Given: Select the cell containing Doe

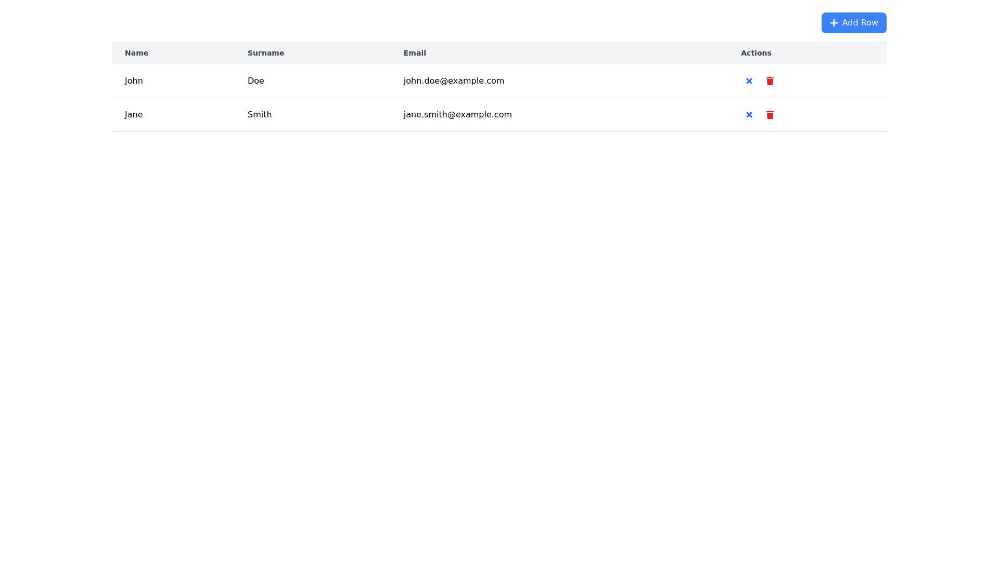Looking at the screenshot, I should [x=255, y=81].
